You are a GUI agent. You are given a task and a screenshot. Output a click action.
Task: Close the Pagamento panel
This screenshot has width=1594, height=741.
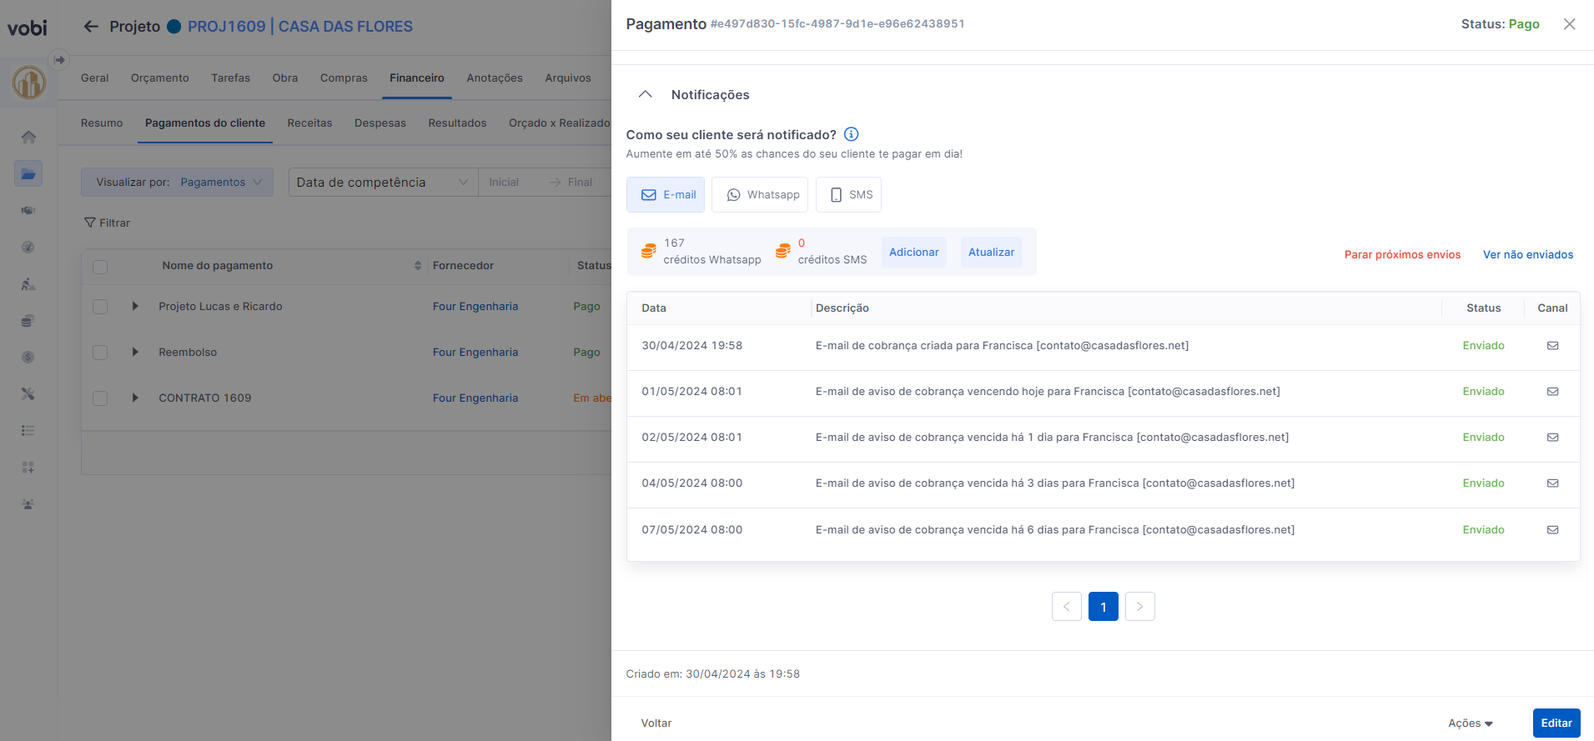[x=1569, y=24]
